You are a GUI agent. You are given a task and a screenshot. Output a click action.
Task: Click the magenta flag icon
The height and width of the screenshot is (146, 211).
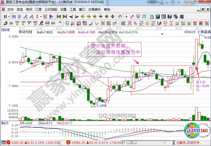[x=51, y=17]
